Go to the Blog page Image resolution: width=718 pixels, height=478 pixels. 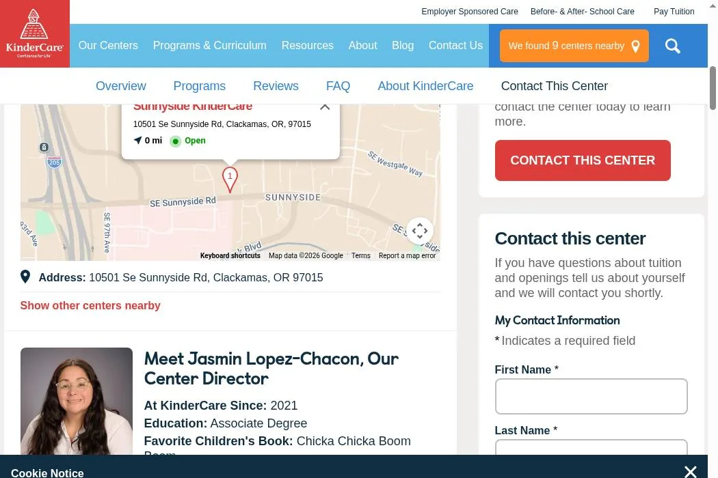pyautogui.click(x=403, y=45)
